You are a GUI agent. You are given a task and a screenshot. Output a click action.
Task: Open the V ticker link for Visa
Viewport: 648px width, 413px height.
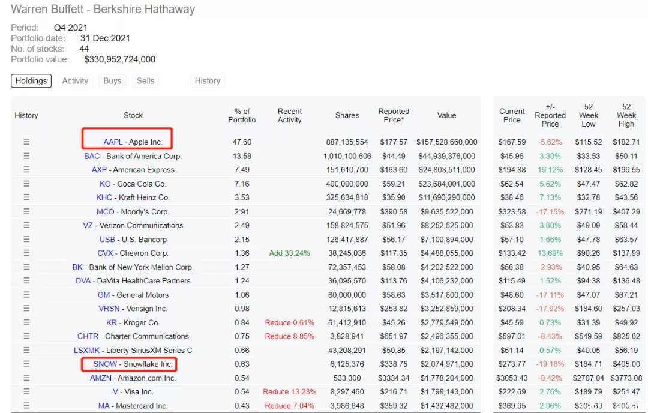tap(115, 391)
